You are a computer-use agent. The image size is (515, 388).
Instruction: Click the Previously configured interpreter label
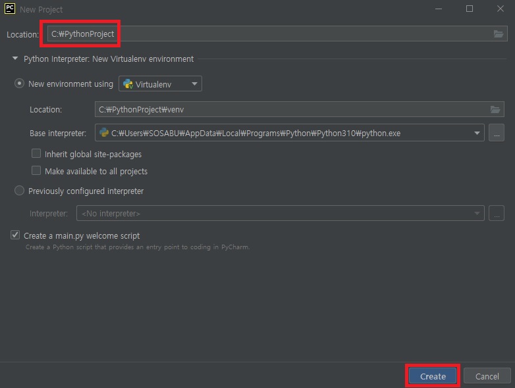tap(86, 191)
